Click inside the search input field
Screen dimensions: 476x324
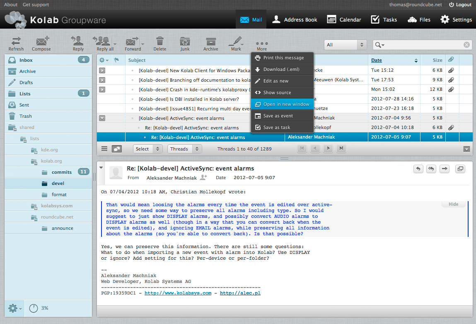(414, 44)
